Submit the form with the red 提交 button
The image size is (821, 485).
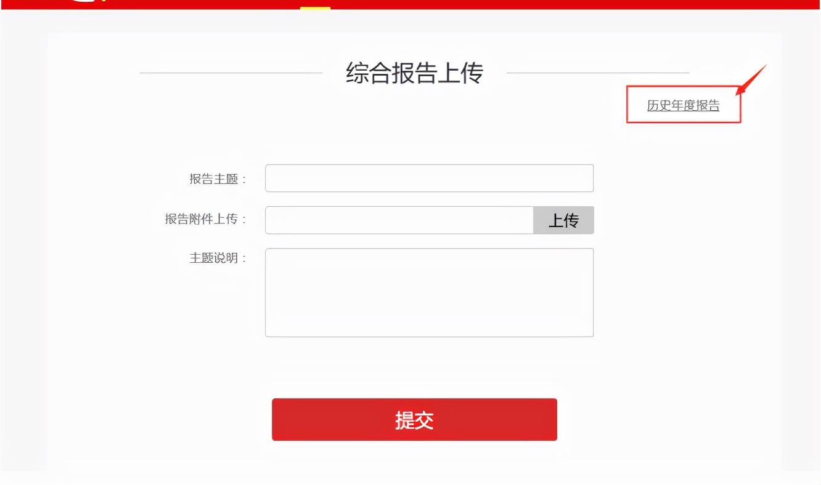pos(414,420)
